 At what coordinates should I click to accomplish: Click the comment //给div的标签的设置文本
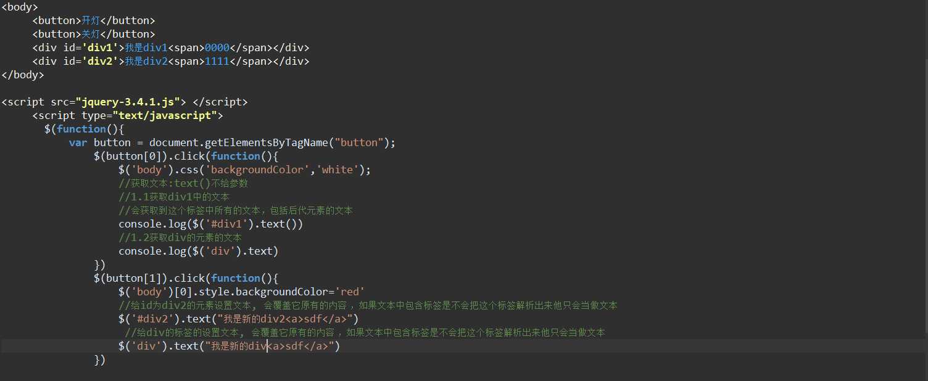[x=365, y=332]
